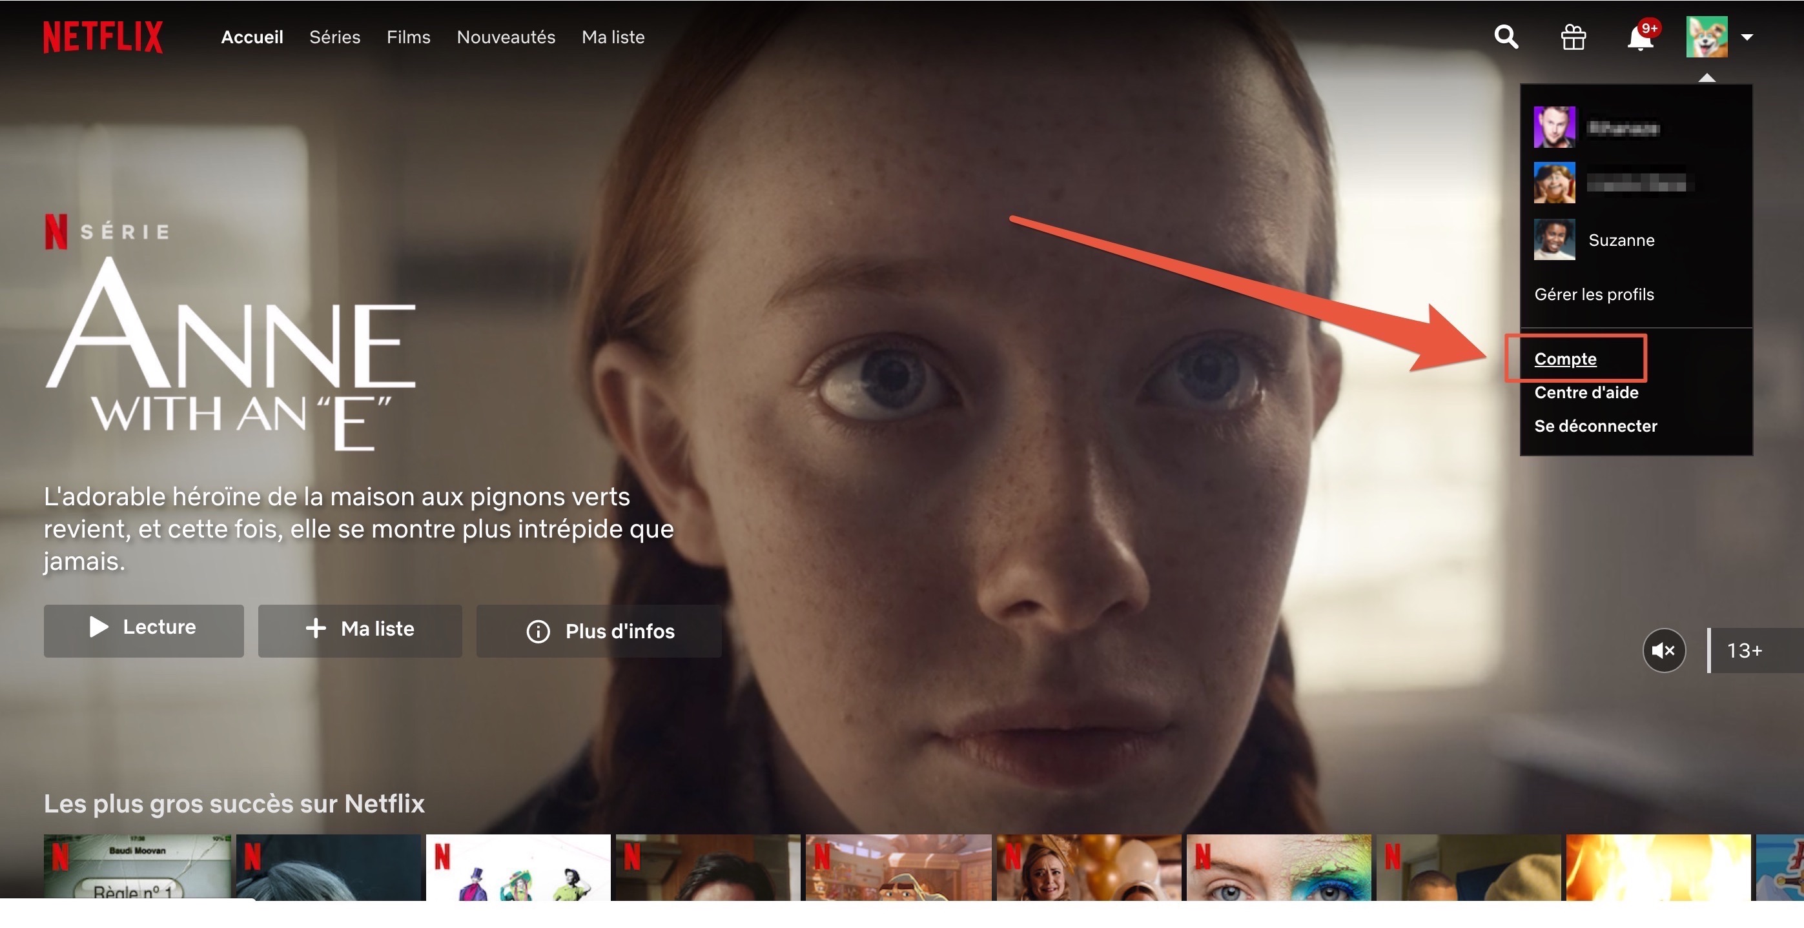Screen dimensions: 1804x928
Task: Click the Netflix logo
Action: [103, 37]
